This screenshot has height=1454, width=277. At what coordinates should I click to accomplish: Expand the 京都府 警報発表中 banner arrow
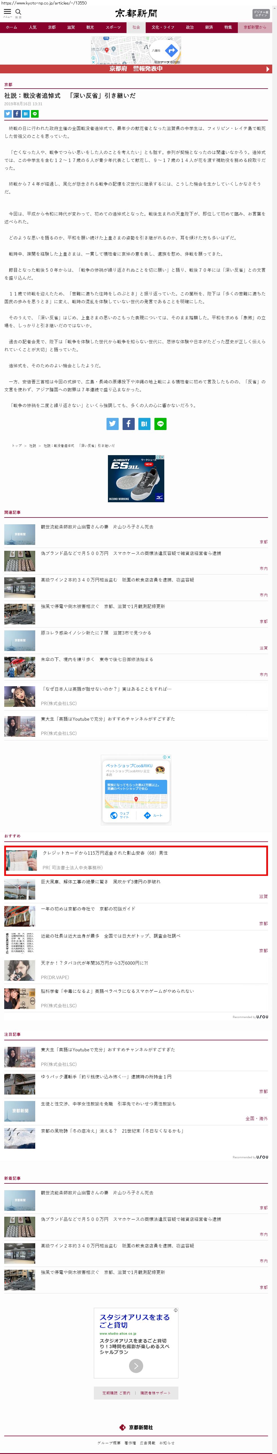[268, 69]
